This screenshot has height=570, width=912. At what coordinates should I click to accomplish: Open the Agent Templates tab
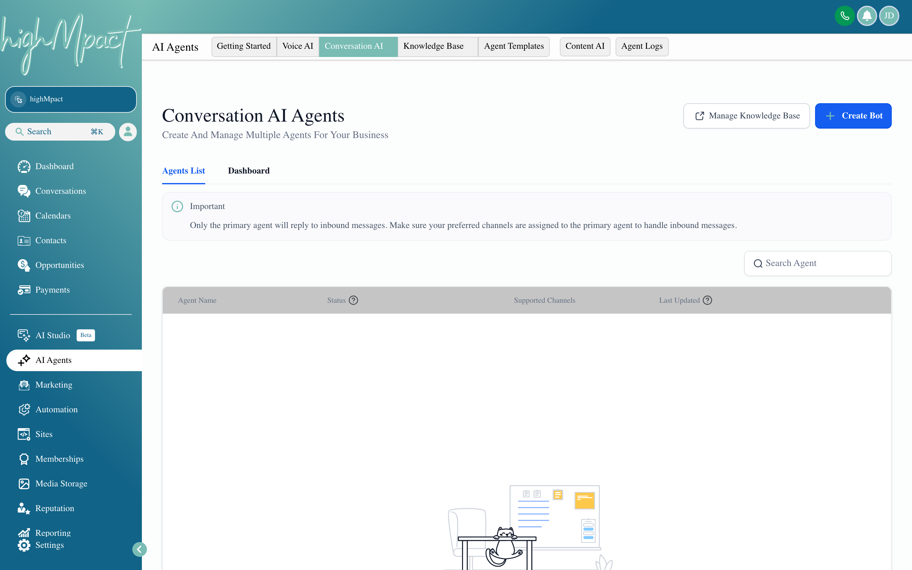pos(514,46)
